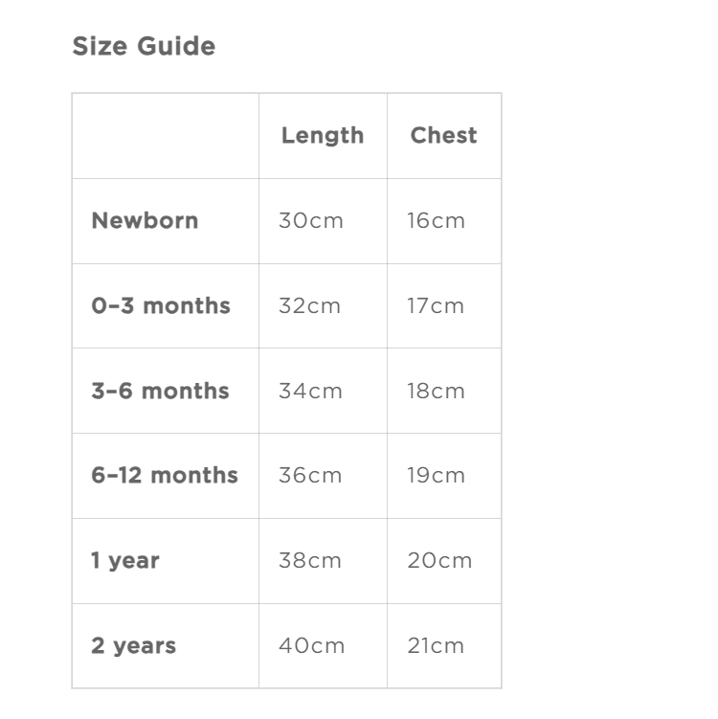Select the Length column header
718x719 pixels.
click(x=323, y=136)
